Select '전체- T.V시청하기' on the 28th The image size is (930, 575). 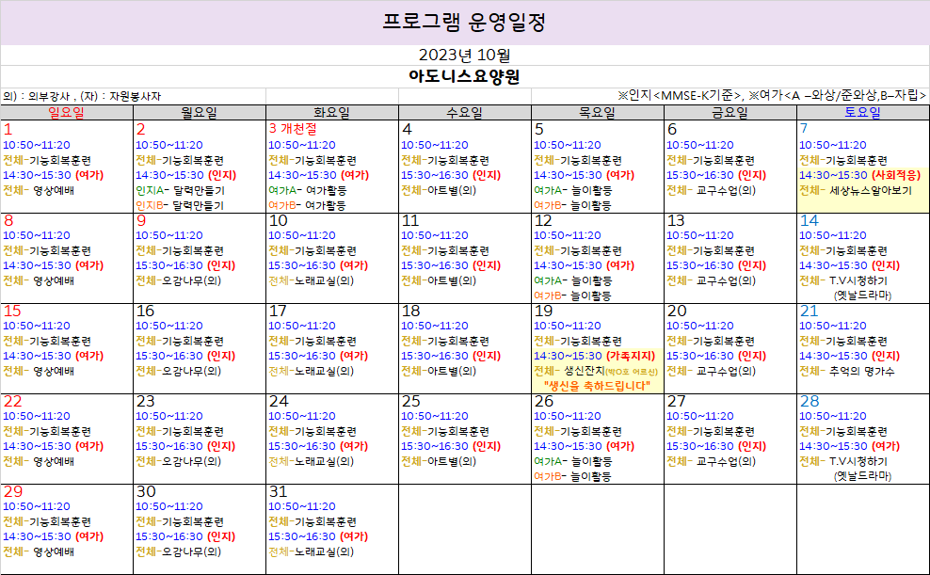[x=843, y=462]
